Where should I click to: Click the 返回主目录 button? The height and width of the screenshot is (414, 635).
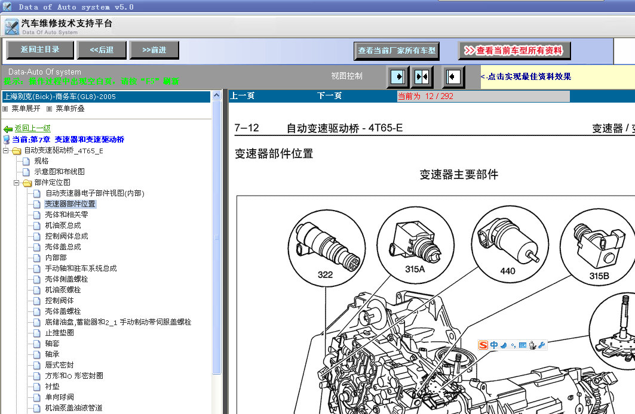coord(40,50)
